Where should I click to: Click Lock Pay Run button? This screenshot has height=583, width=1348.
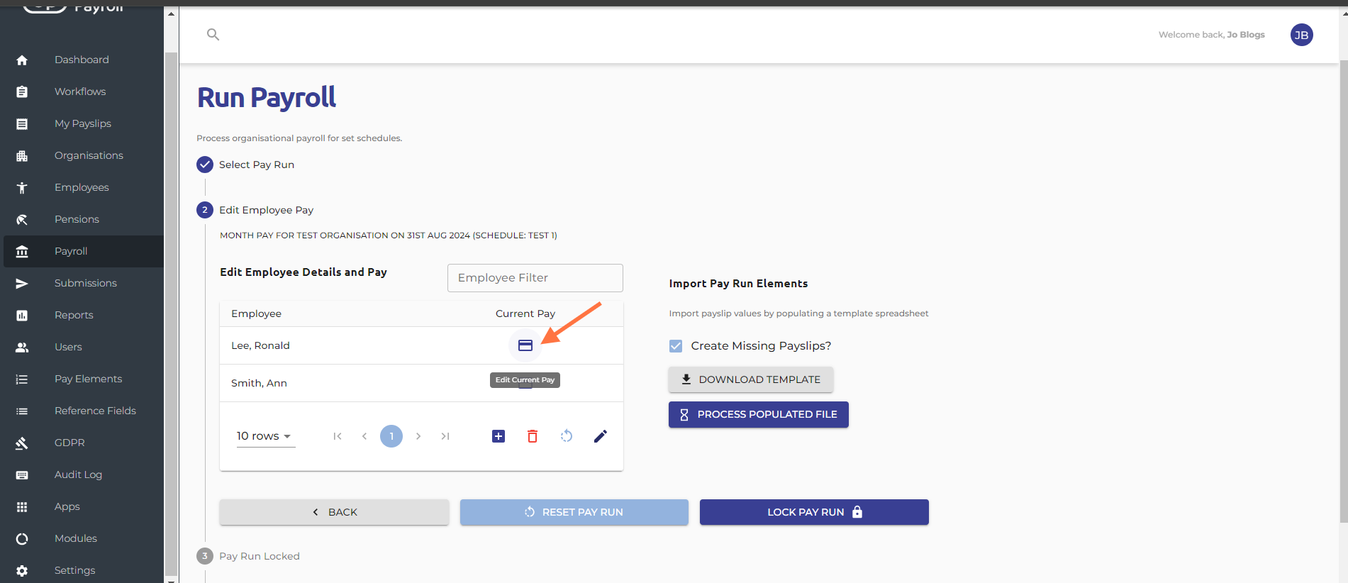[814, 512]
